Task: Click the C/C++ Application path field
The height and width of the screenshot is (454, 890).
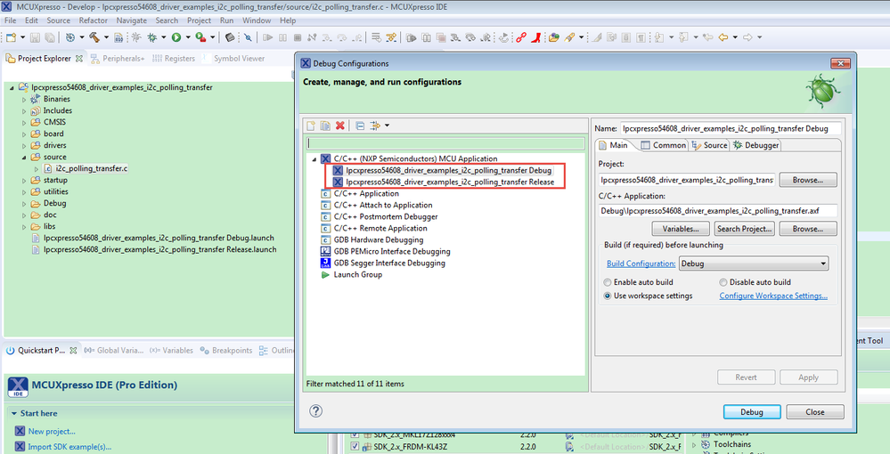Action: (x=717, y=211)
